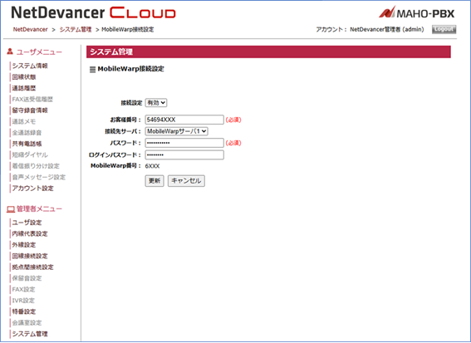
Task: Focus the お客様番号 input field
Action: 184,120
